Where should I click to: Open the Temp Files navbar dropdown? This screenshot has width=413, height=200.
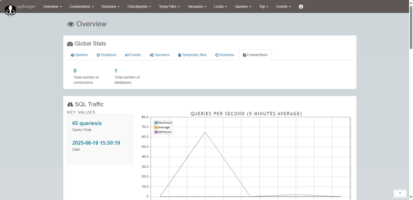point(169,6)
